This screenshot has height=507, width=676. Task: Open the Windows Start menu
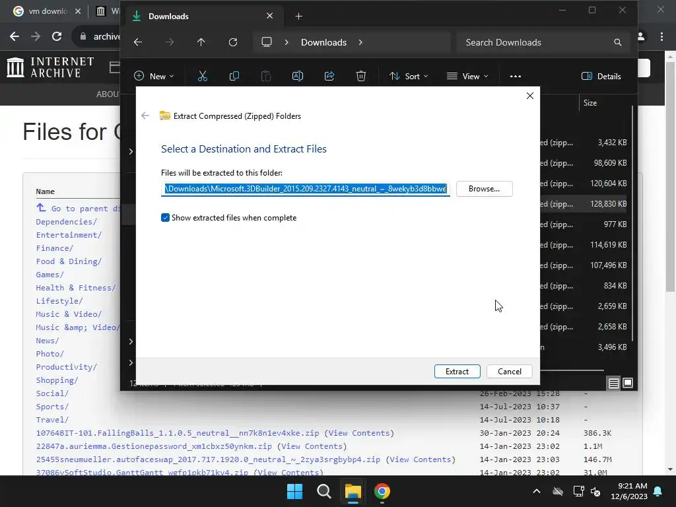[x=295, y=491]
